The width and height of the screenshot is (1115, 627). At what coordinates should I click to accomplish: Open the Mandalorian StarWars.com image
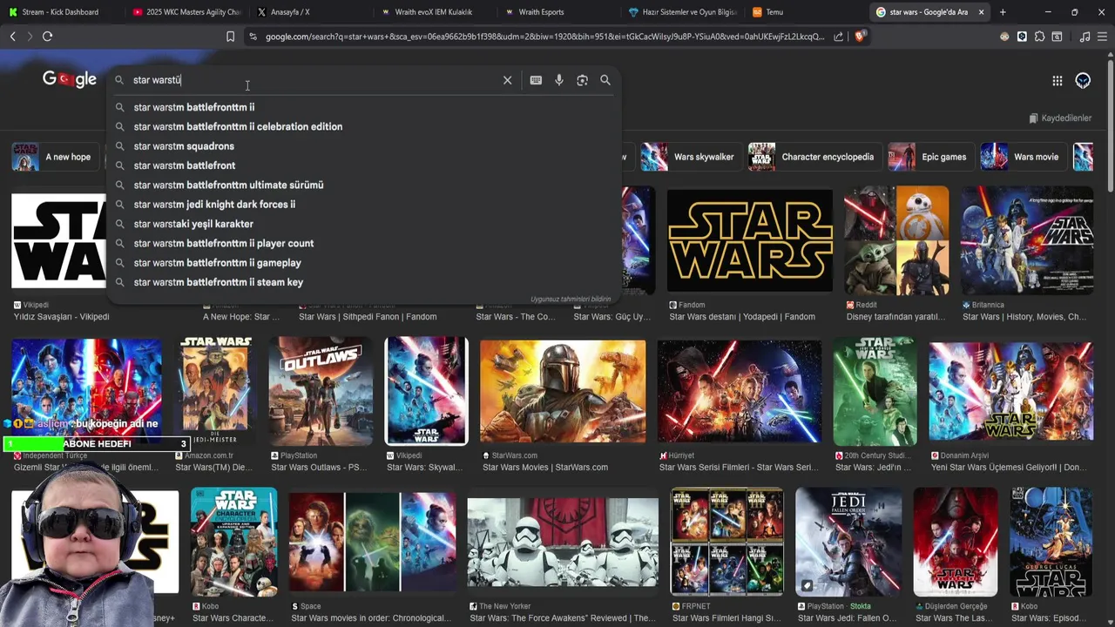pyautogui.click(x=563, y=391)
